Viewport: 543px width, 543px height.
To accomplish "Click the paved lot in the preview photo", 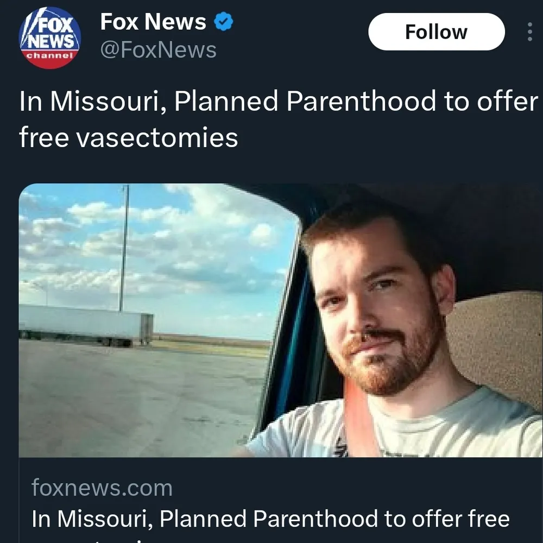I will (138, 398).
